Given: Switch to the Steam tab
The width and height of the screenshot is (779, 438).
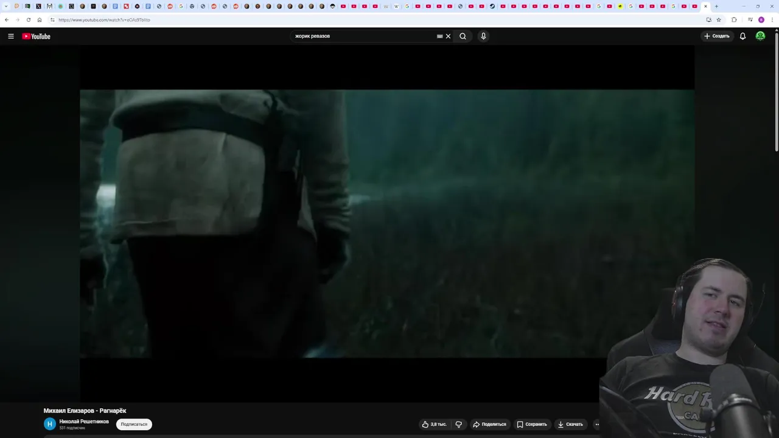Looking at the screenshot, I should (492, 6).
